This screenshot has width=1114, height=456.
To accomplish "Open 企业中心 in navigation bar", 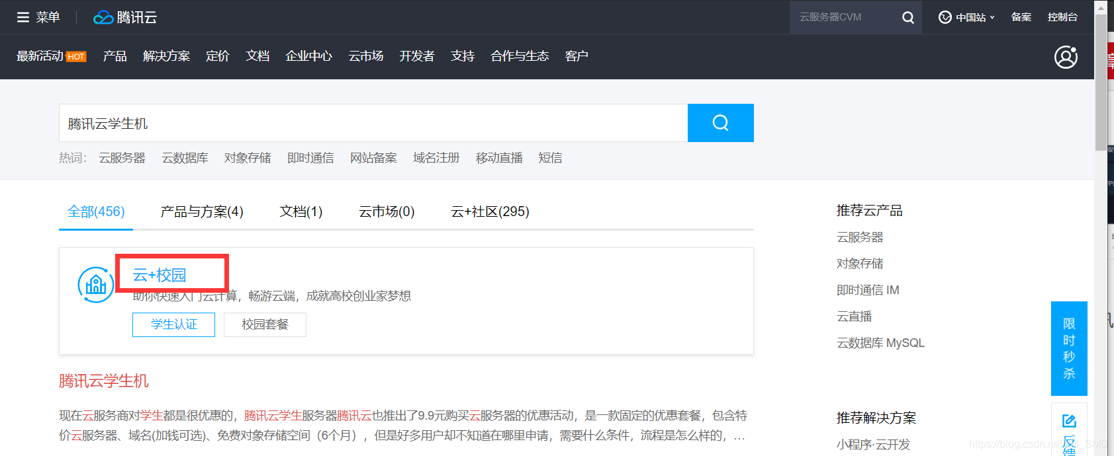I will pyautogui.click(x=308, y=56).
